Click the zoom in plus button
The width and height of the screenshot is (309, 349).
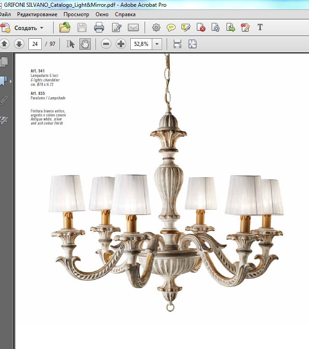[x=121, y=44]
